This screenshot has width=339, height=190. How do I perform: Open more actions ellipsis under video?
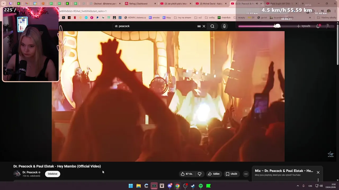(246, 174)
